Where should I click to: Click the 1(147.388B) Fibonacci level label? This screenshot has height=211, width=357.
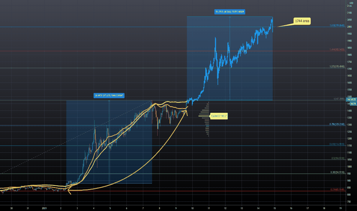click(339, 99)
